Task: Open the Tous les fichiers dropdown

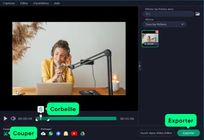Action: point(164,25)
